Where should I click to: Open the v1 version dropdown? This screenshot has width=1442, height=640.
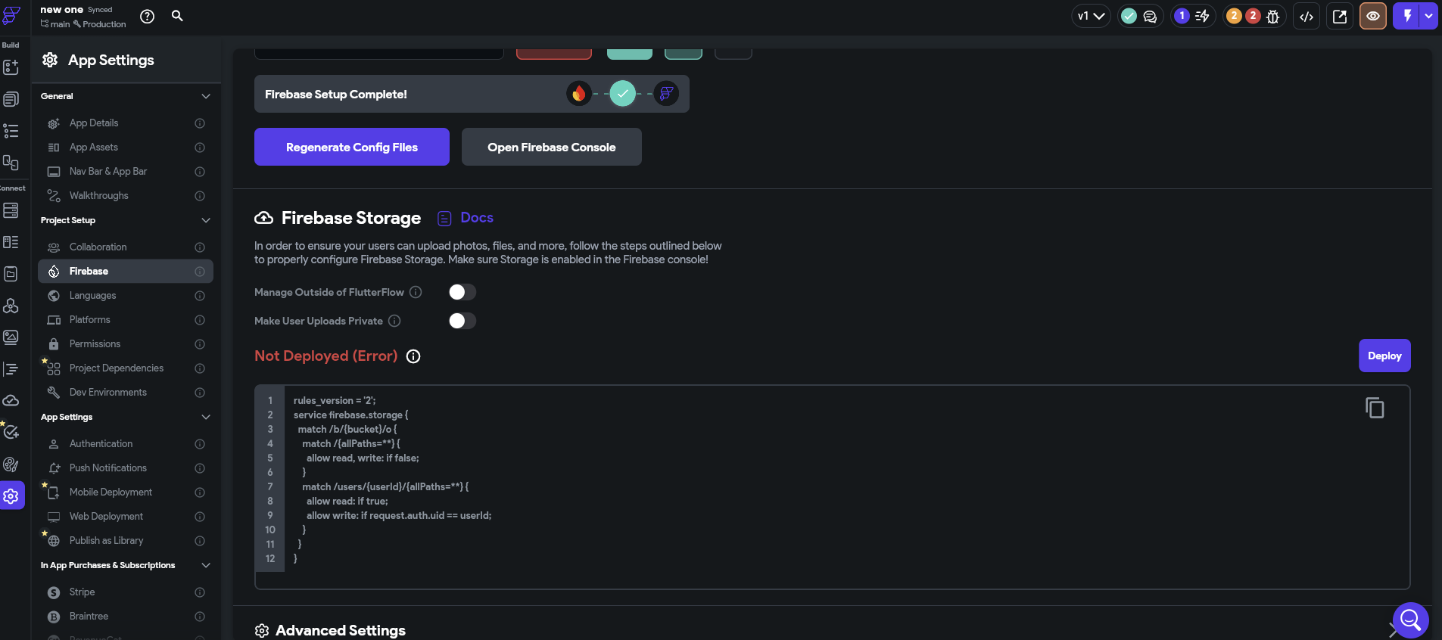coord(1091,16)
